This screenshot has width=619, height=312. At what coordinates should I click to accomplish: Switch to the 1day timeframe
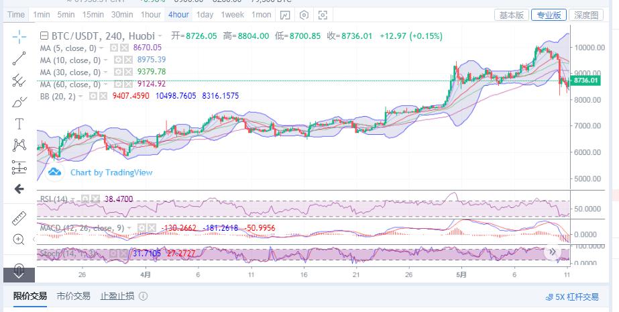pos(205,15)
